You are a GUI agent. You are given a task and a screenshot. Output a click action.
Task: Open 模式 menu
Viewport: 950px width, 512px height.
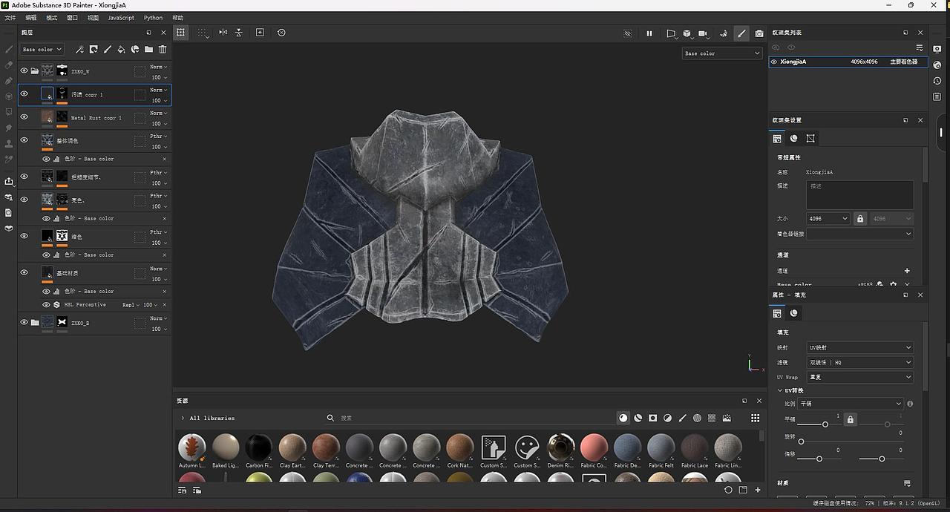click(52, 18)
